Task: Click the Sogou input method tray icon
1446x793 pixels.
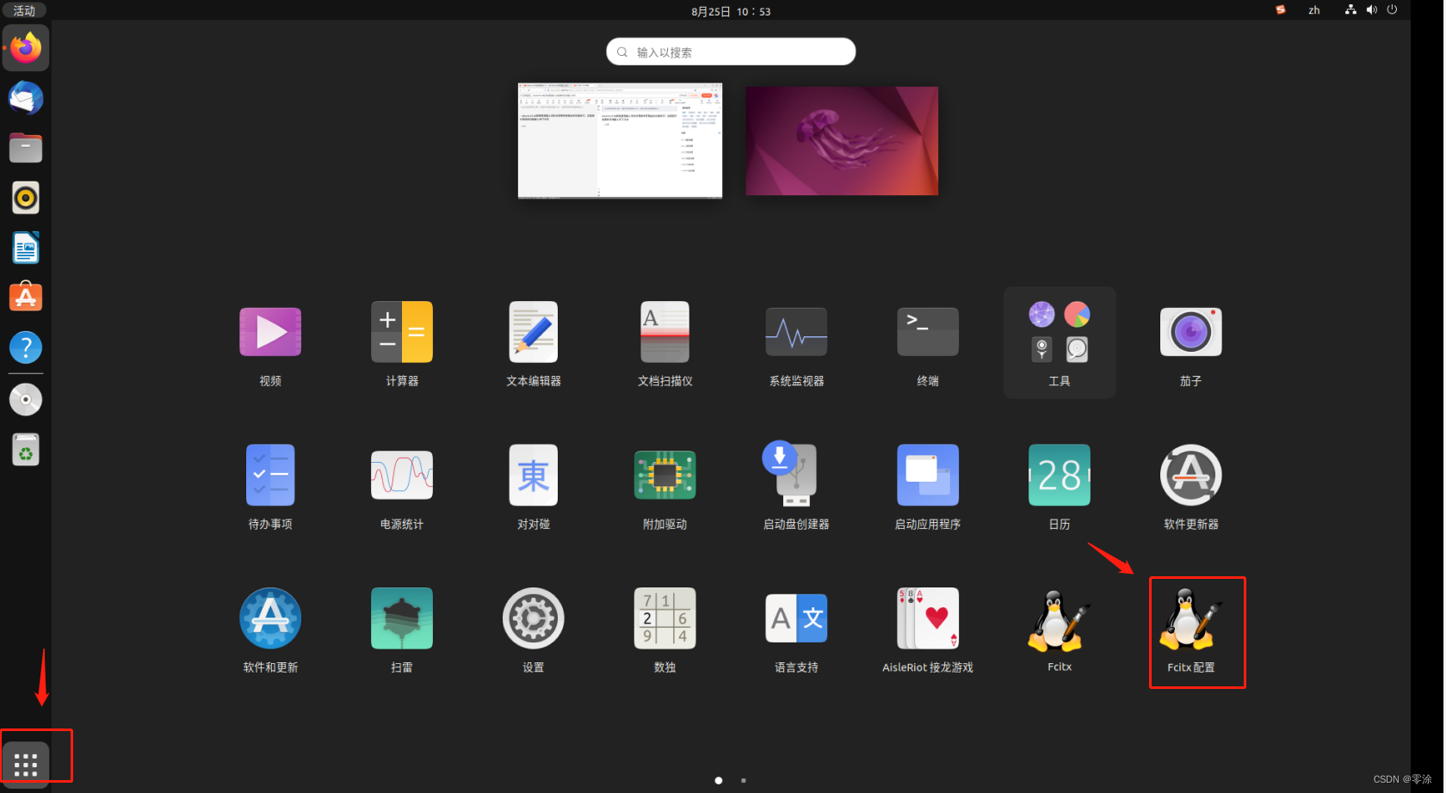Action: (x=1281, y=10)
